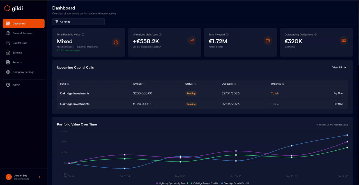This screenshot has width=359, height=185.
Task: Sort table by Due Date column
Action: click(x=229, y=84)
